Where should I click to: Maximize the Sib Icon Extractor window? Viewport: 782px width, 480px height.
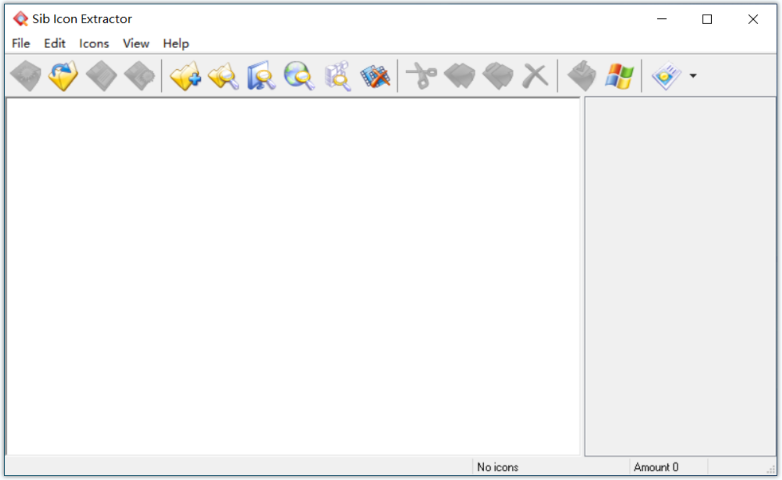tap(707, 19)
